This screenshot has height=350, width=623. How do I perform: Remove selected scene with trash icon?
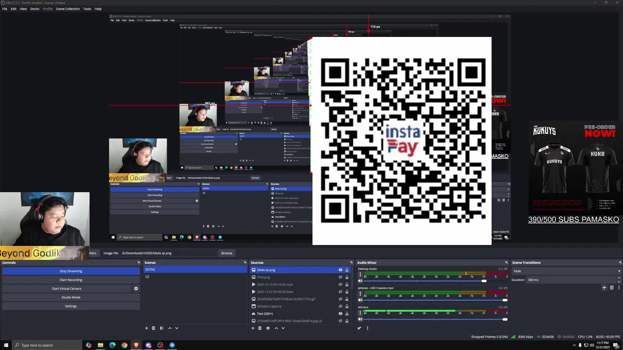click(x=153, y=328)
